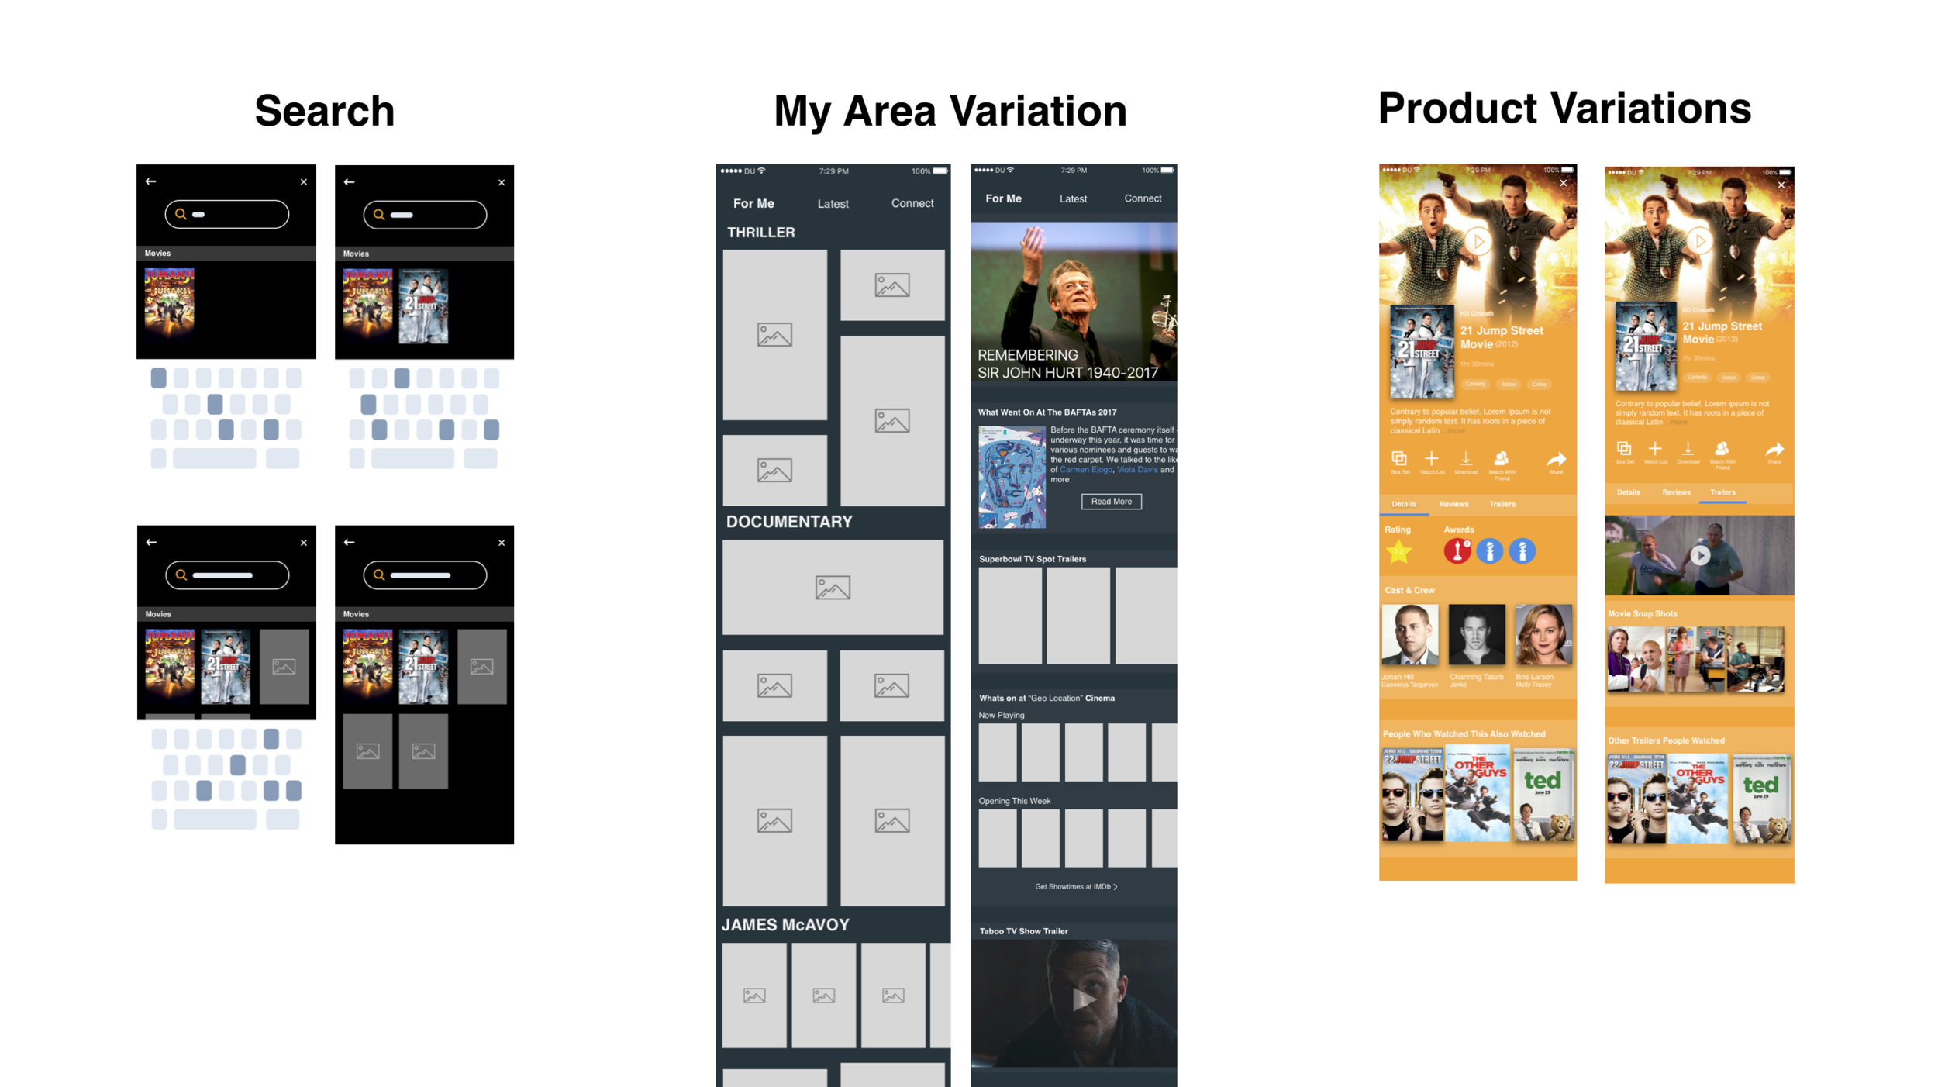Open The Other Guys poster under Also Watched
1938x1087 pixels.
point(1478,795)
